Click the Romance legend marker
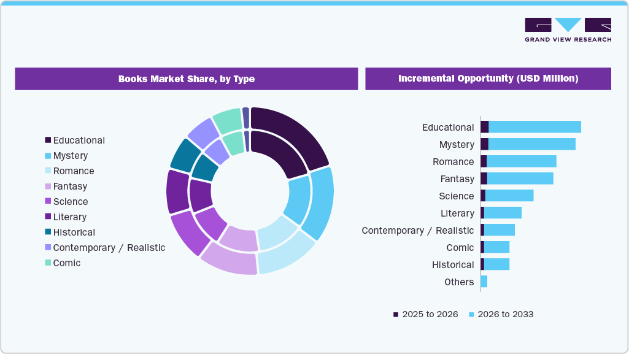 [x=47, y=171]
